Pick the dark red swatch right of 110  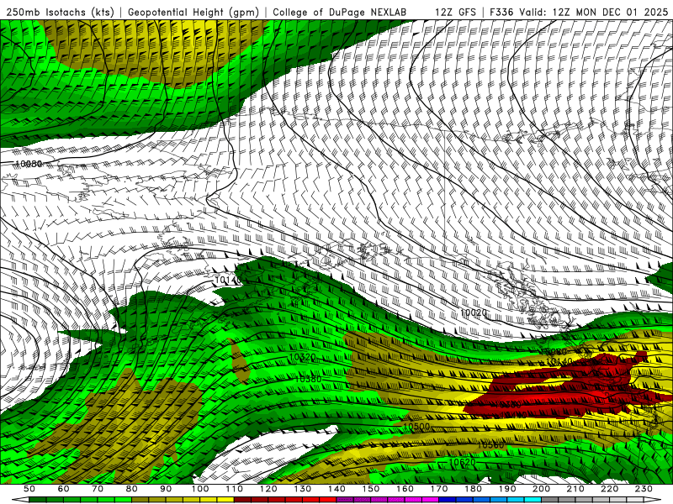click(x=243, y=500)
